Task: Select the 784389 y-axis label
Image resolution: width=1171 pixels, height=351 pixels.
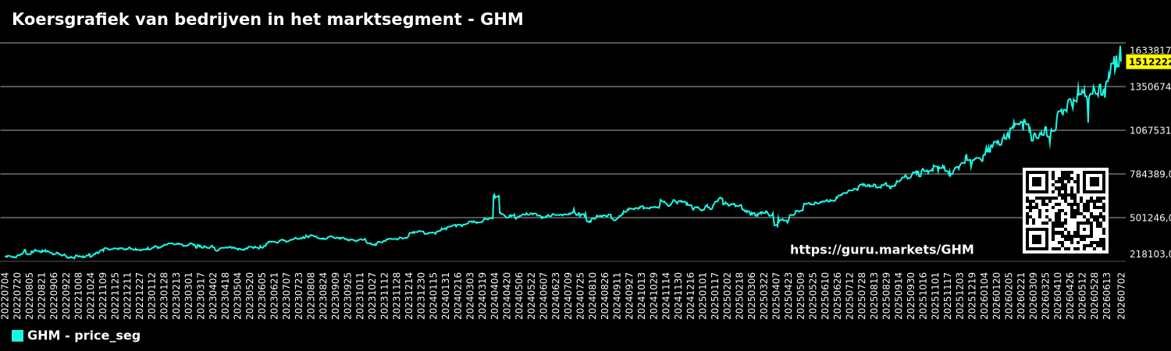Action: 1150,174
